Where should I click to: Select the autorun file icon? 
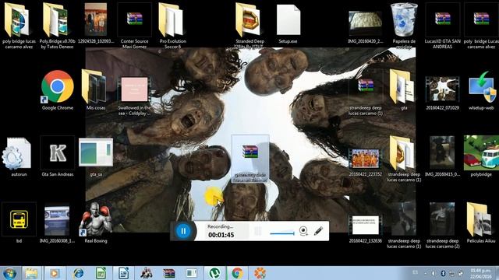tap(19, 157)
